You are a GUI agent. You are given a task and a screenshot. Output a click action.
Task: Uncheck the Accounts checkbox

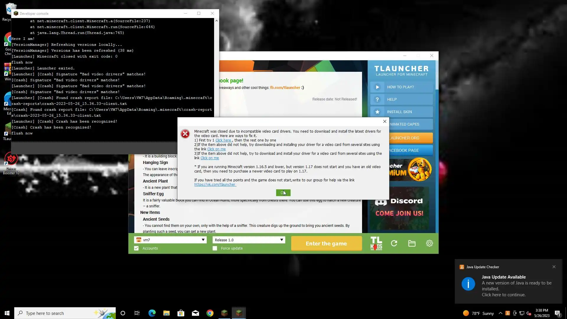tap(136, 248)
